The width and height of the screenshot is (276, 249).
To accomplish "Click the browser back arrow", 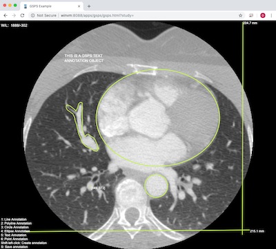I will (x=6, y=15).
